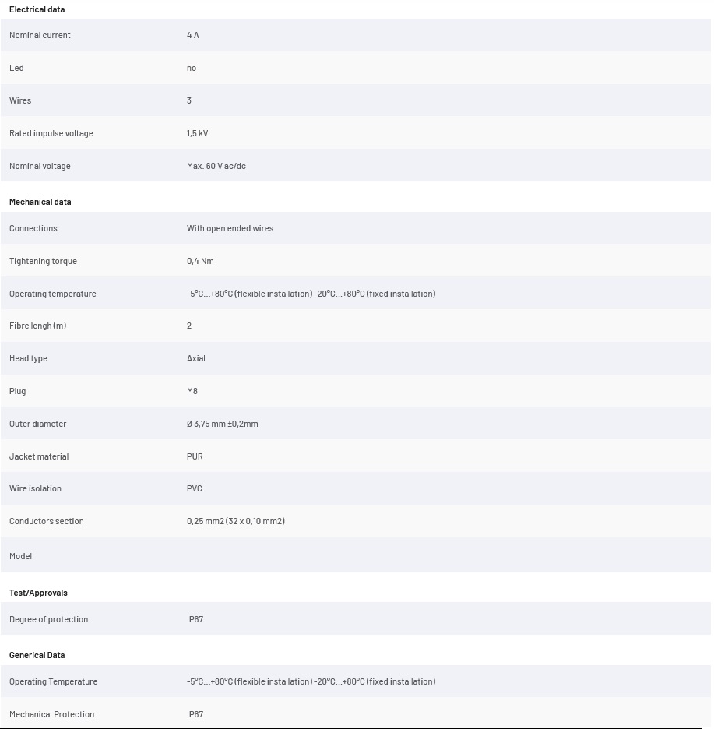Click the Mechanical data section heading

pos(40,202)
